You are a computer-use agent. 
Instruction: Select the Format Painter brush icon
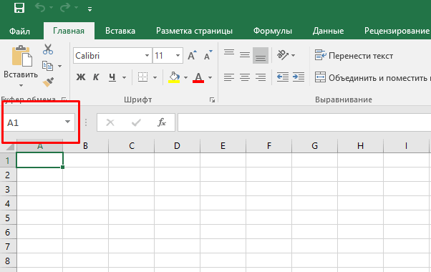tap(48, 82)
